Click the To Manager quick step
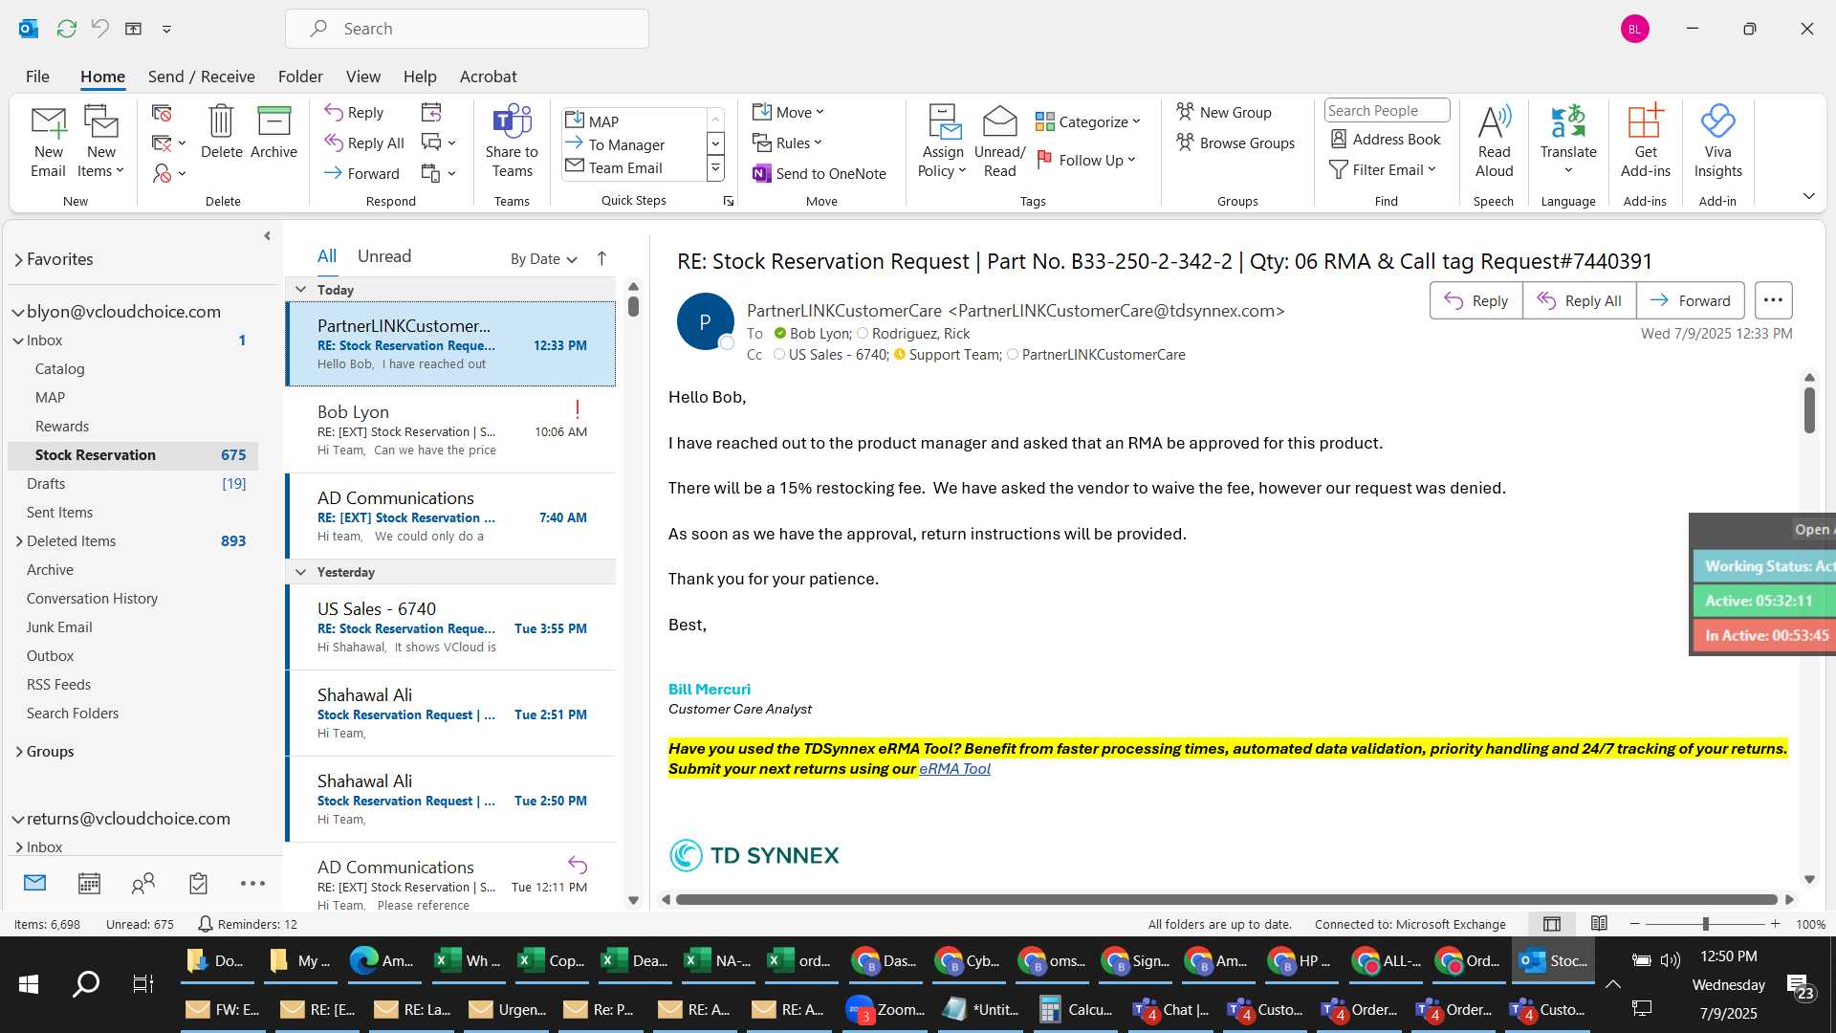 click(626, 144)
